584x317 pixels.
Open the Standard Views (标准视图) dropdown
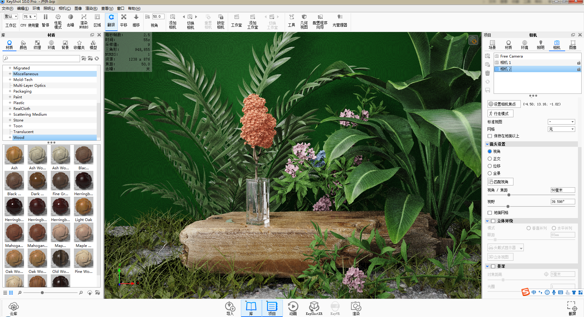[561, 122]
